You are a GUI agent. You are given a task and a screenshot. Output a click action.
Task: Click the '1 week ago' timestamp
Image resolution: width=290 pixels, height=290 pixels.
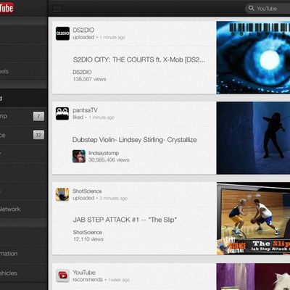(x=119, y=280)
